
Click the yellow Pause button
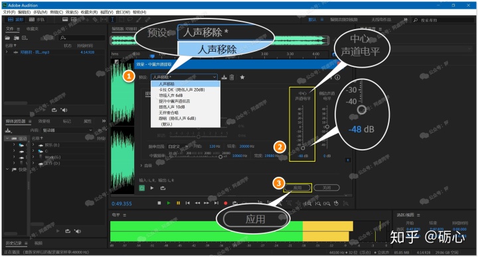tap(179, 203)
